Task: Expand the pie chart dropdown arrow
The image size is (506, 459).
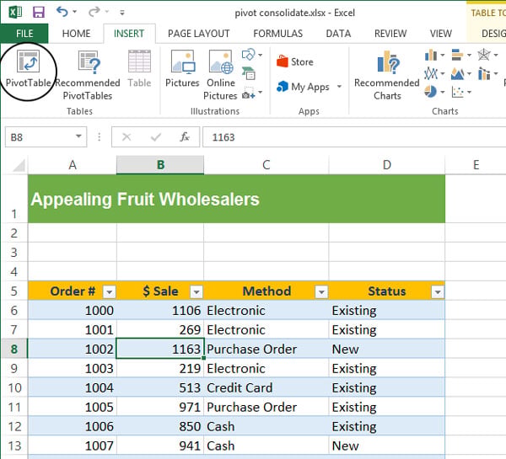Action: point(443,92)
